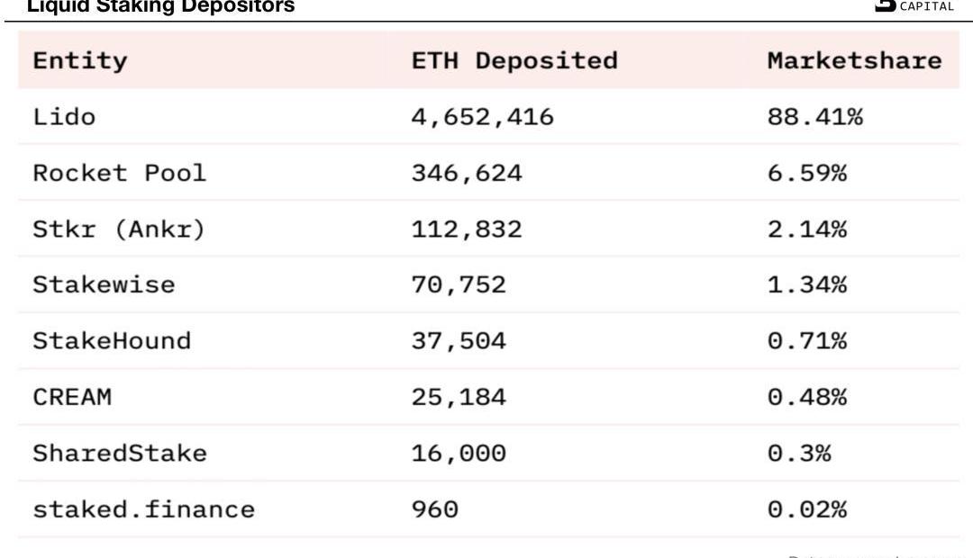Image resolution: width=973 pixels, height=558 pixels.
Task: Click Rocket Pool's 346,624 ETH value
Action: click(467, 173)
